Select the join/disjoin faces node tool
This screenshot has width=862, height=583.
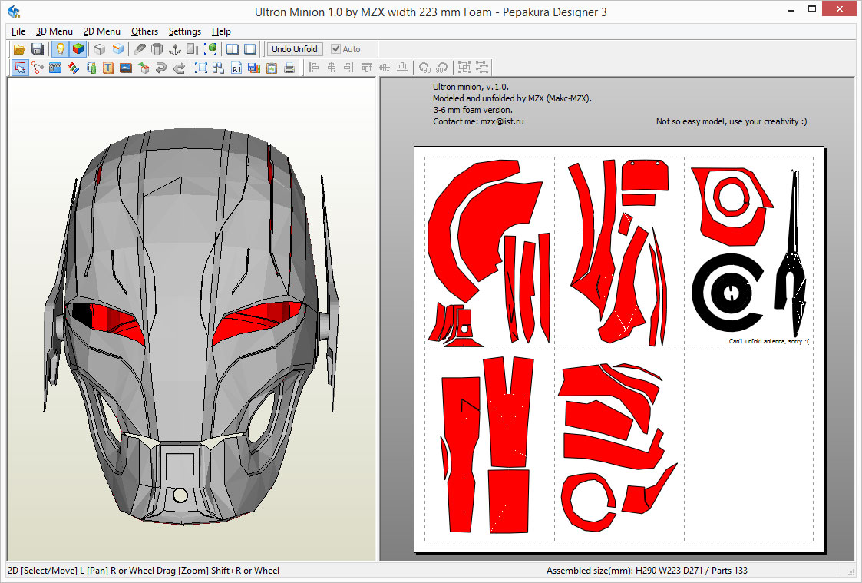coord(38,68)
